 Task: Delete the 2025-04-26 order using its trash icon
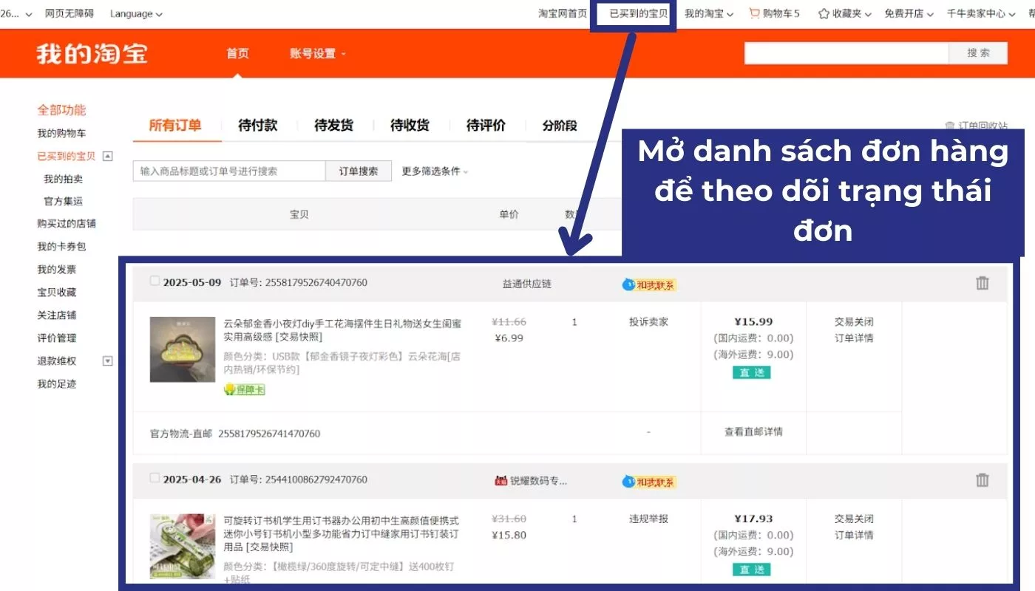pyautogui.click(x=982, y=480)
